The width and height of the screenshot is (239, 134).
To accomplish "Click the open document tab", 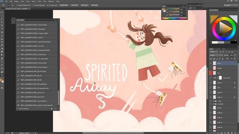I will [x=18, y=9].
